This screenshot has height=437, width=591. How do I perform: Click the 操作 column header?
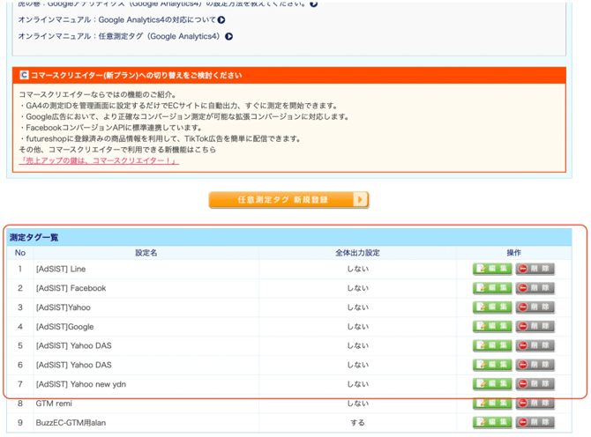(513, 253)
